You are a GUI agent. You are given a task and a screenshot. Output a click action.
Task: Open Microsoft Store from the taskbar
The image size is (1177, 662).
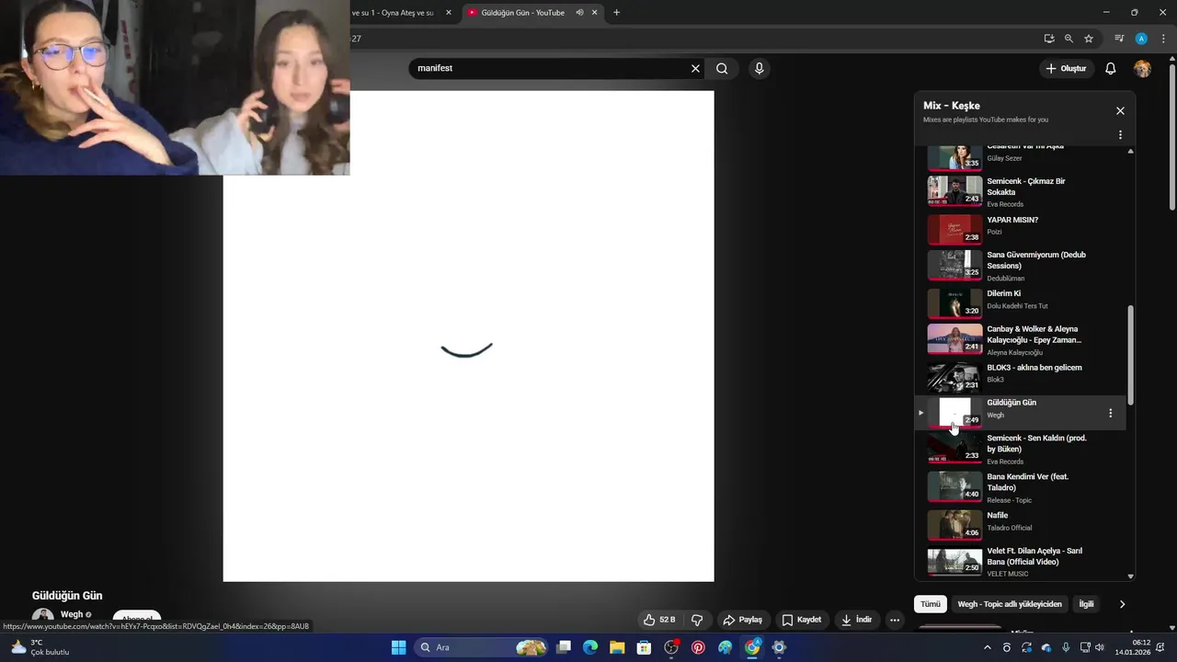(x=645, y=647)
